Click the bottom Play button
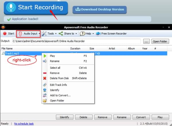 [x=160, y=117]
